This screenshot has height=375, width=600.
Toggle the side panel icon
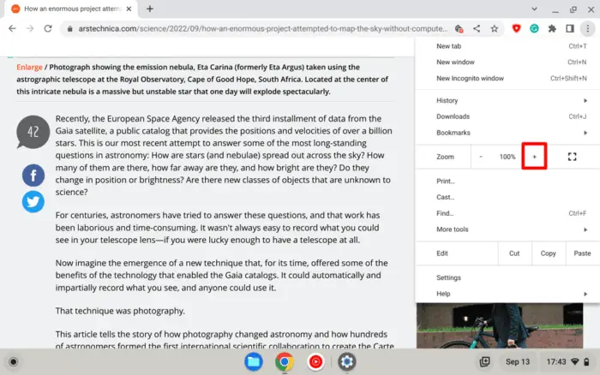pos(570,28)
